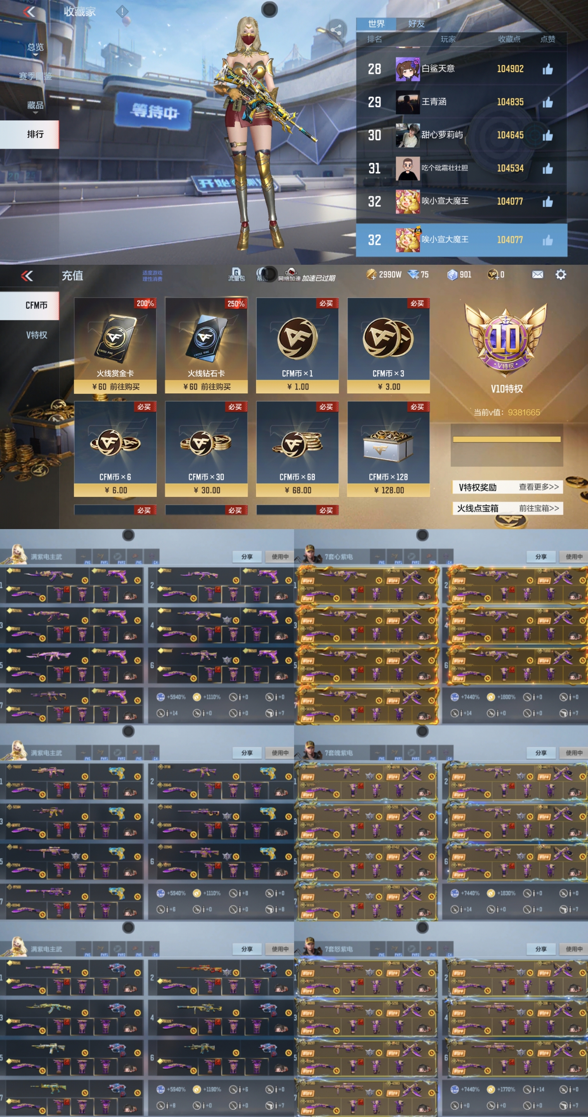Open the 流量包 data package icon
Screen dimensions: 588x1117
click(236, 275)
